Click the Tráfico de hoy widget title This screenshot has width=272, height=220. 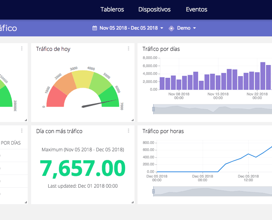53,49
